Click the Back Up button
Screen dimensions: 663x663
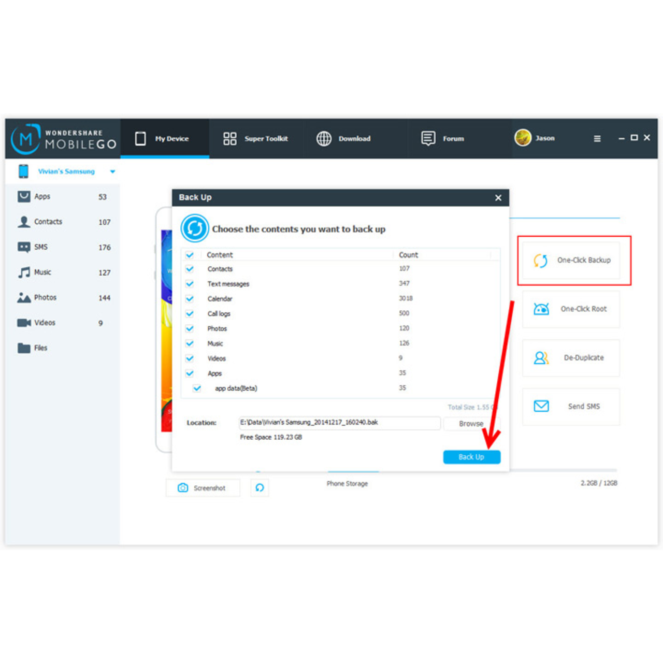471,457
